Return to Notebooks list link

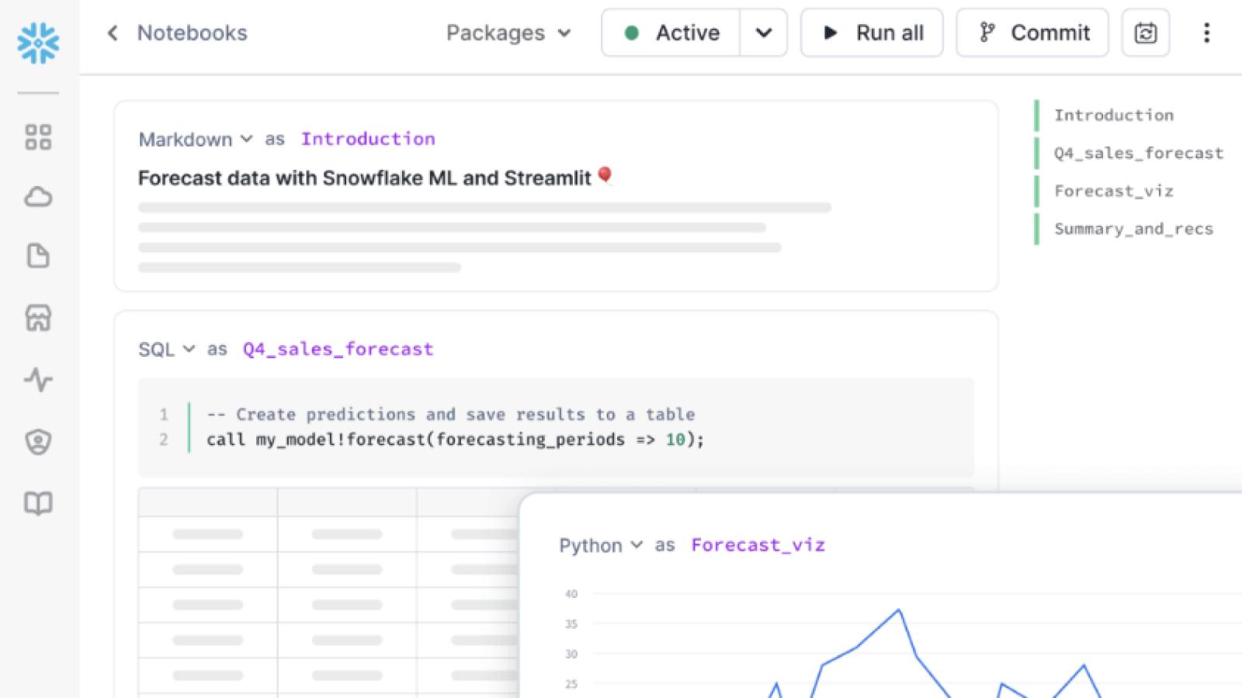pyautogui.click(x=192, y=33)
